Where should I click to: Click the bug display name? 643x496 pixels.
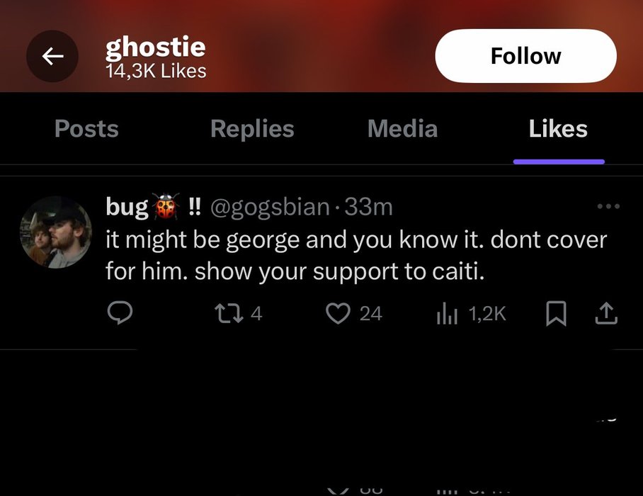tap(127, 207)
